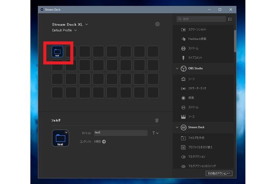Open Stream Deck preferences with the gear icon

pos(157,24)
